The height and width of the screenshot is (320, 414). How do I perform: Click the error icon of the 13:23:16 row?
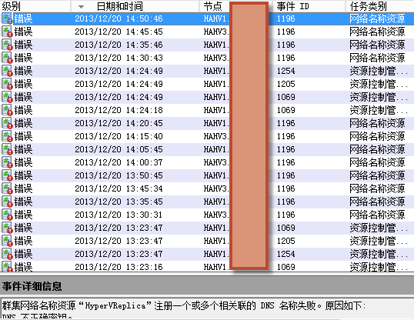click(7, 267)
